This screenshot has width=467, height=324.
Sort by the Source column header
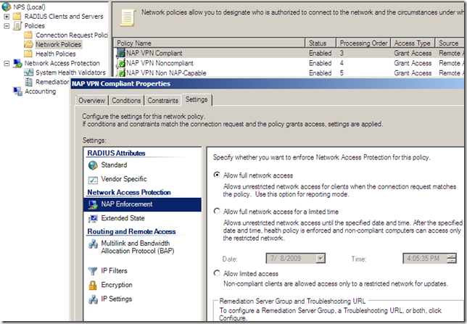(x=450, y=43)
